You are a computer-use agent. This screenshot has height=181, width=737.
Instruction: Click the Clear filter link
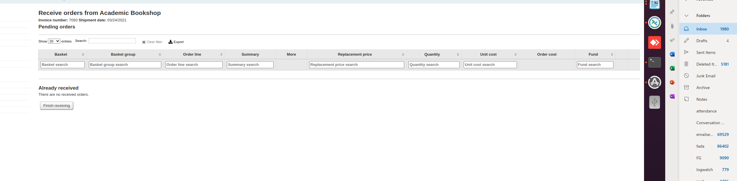[152, 42]
